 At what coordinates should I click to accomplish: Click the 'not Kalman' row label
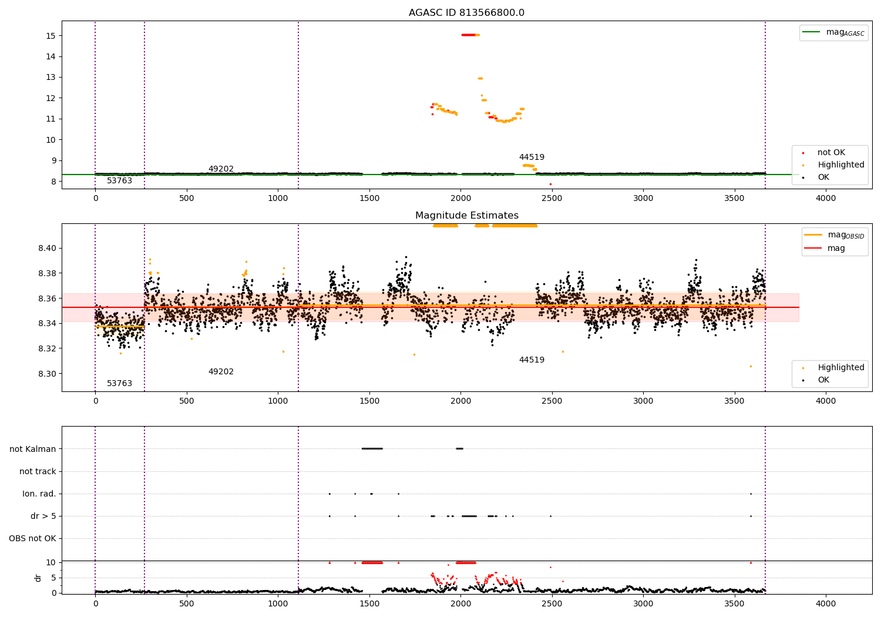click(33, 449)
